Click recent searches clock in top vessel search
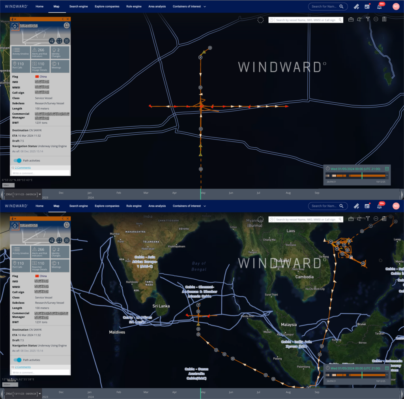The image size is (404, 399). click(x=271, y=20)
